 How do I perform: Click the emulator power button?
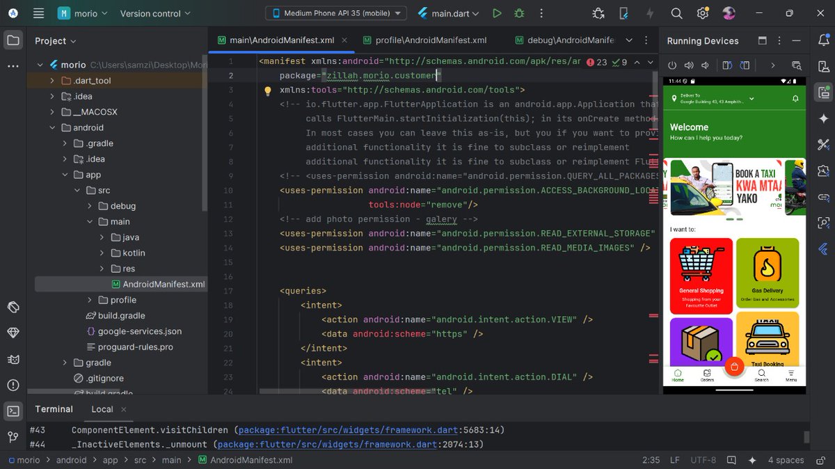coord(673,65)
